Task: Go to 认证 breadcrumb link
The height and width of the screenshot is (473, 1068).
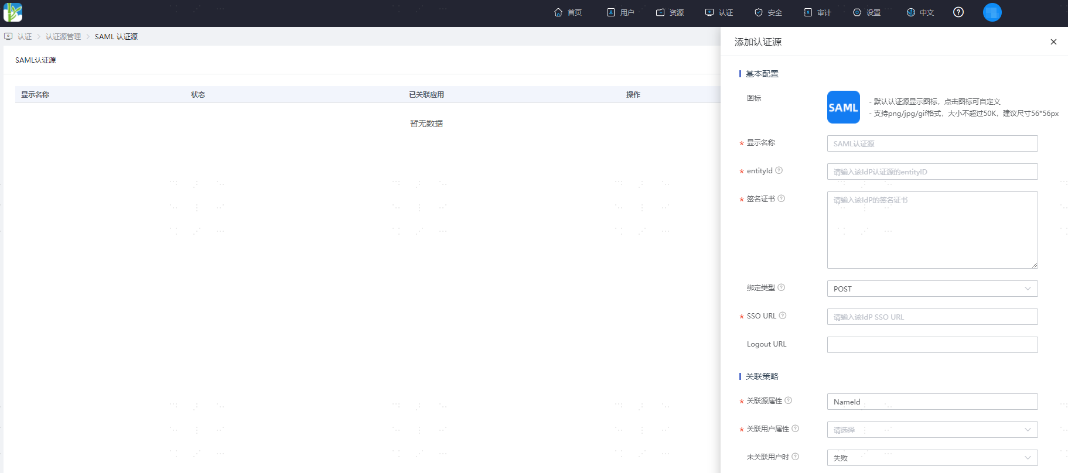Action: click(x=25, y=36)
